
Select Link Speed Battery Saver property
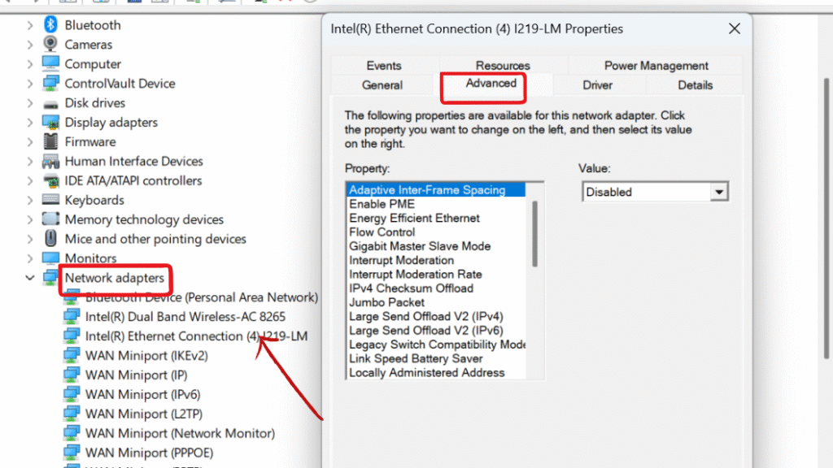click(436, 358)
